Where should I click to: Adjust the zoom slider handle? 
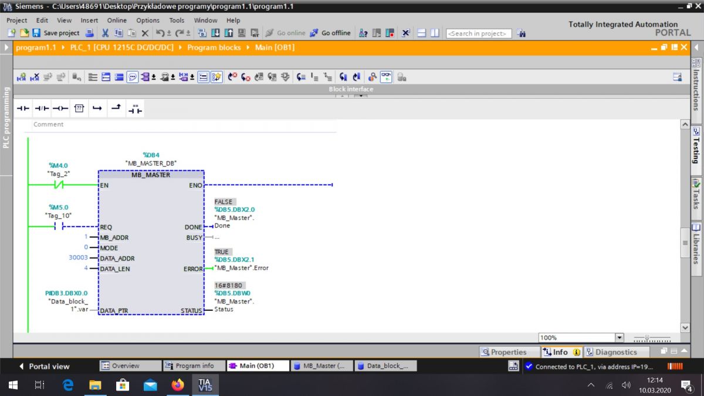[x=647, y=338]
